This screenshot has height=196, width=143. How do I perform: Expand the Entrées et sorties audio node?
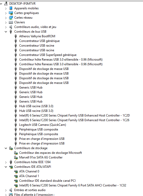(6, 190)
